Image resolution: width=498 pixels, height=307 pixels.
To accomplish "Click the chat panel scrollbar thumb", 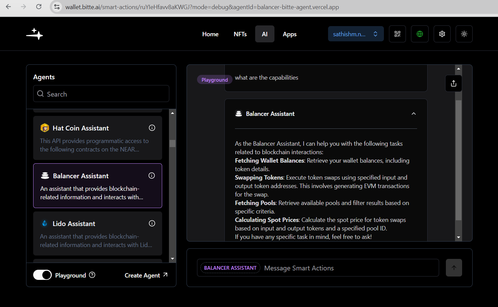I will point(459,160).
